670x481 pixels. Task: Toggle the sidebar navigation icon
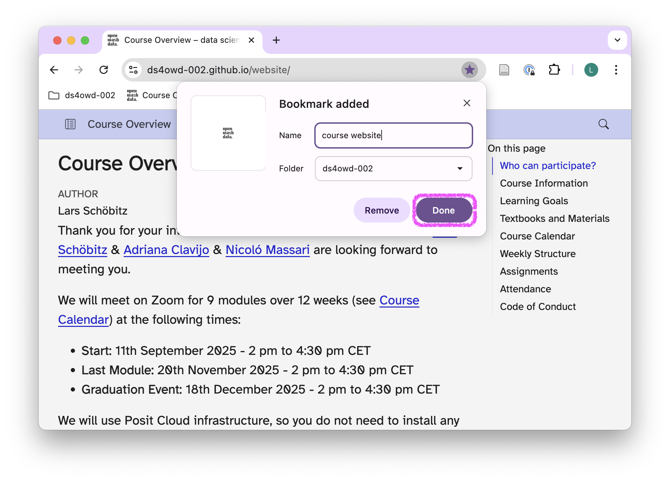[x=70, y=124]
